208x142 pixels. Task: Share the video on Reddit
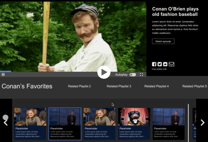(165, 64)
